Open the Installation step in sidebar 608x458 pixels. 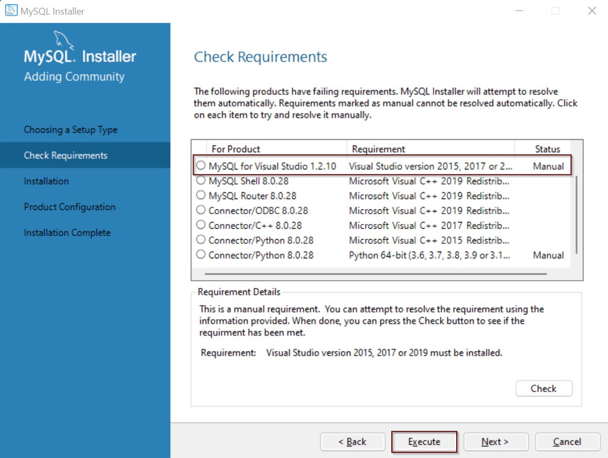coord(46,181)
